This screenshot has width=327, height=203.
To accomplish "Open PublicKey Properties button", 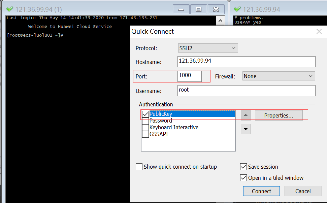I will click(x=279, y=115).
